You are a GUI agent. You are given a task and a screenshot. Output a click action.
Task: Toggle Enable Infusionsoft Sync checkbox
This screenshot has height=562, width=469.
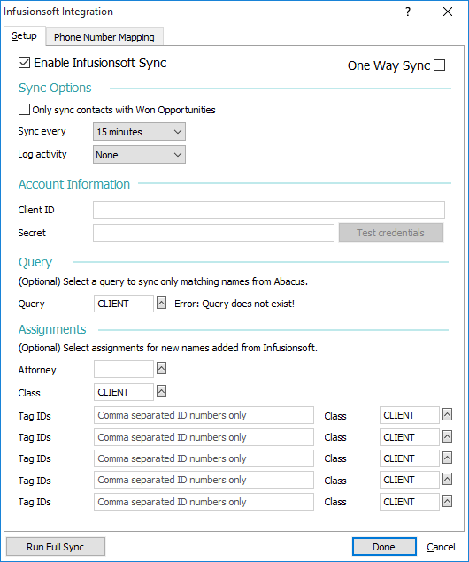[24, 63]
